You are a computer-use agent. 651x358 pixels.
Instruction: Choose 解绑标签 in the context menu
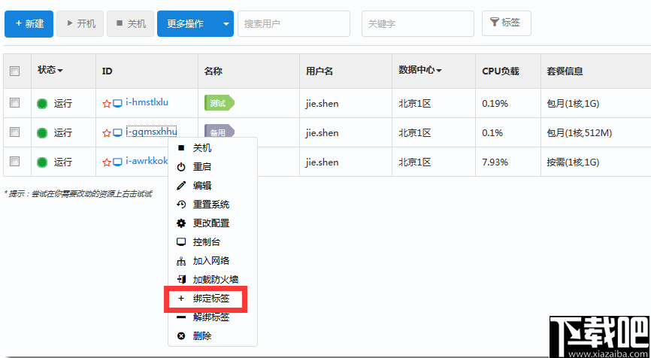(x=212, y=317)
